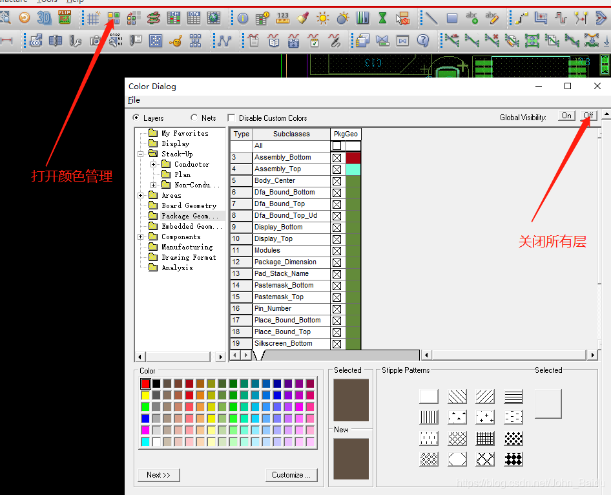The width and height of the screenshot is (611, 495).
Task: Pick the red color swatch in palette
Action: (145, 384)
